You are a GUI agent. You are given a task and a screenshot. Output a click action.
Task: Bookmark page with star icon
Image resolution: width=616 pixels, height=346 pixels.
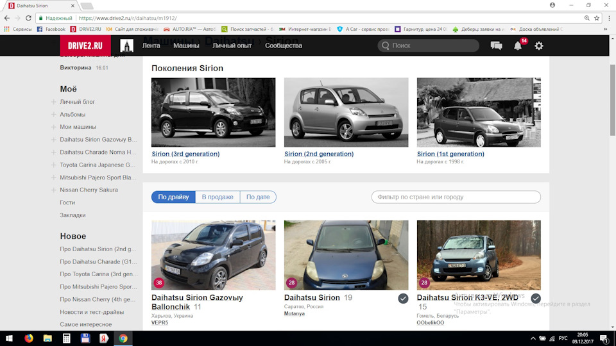(x=597, y=18)
